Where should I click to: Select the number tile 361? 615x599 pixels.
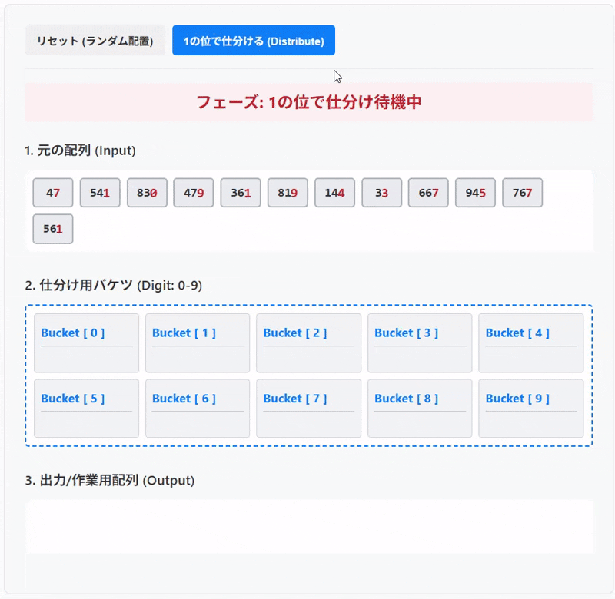(x=241, y=193)
